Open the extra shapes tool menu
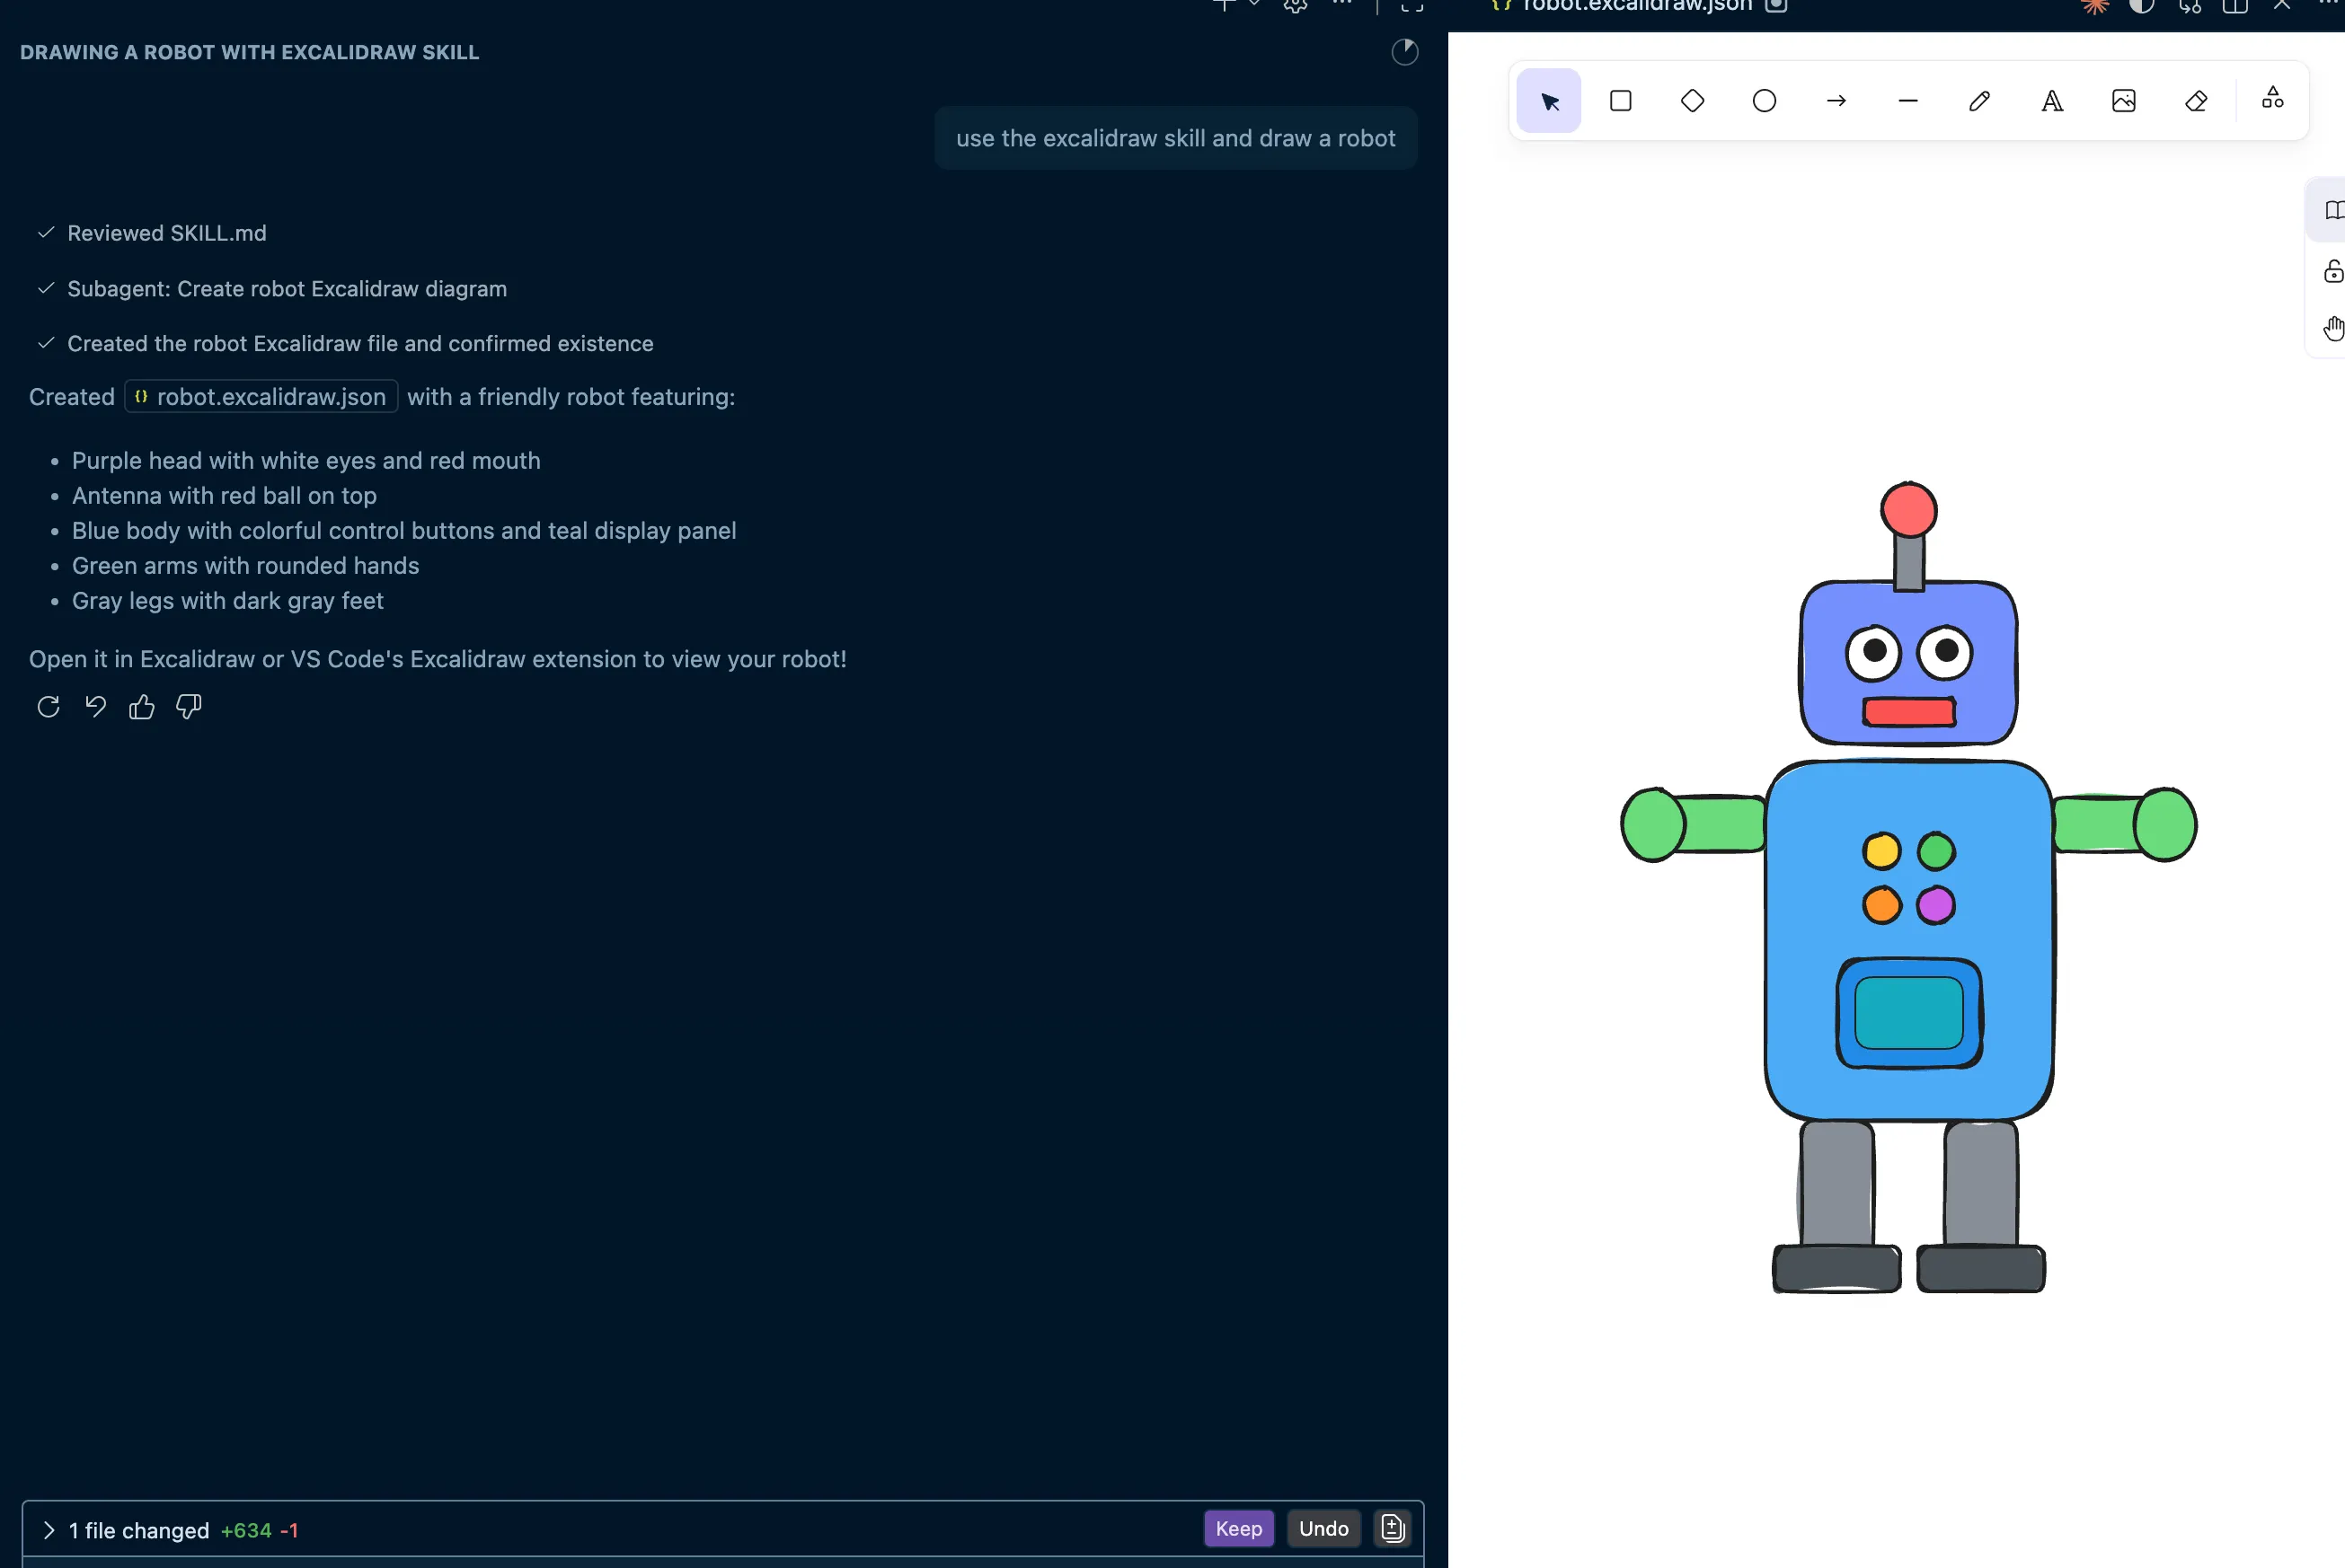The image size is (2345, 1568). point(2271,100)
